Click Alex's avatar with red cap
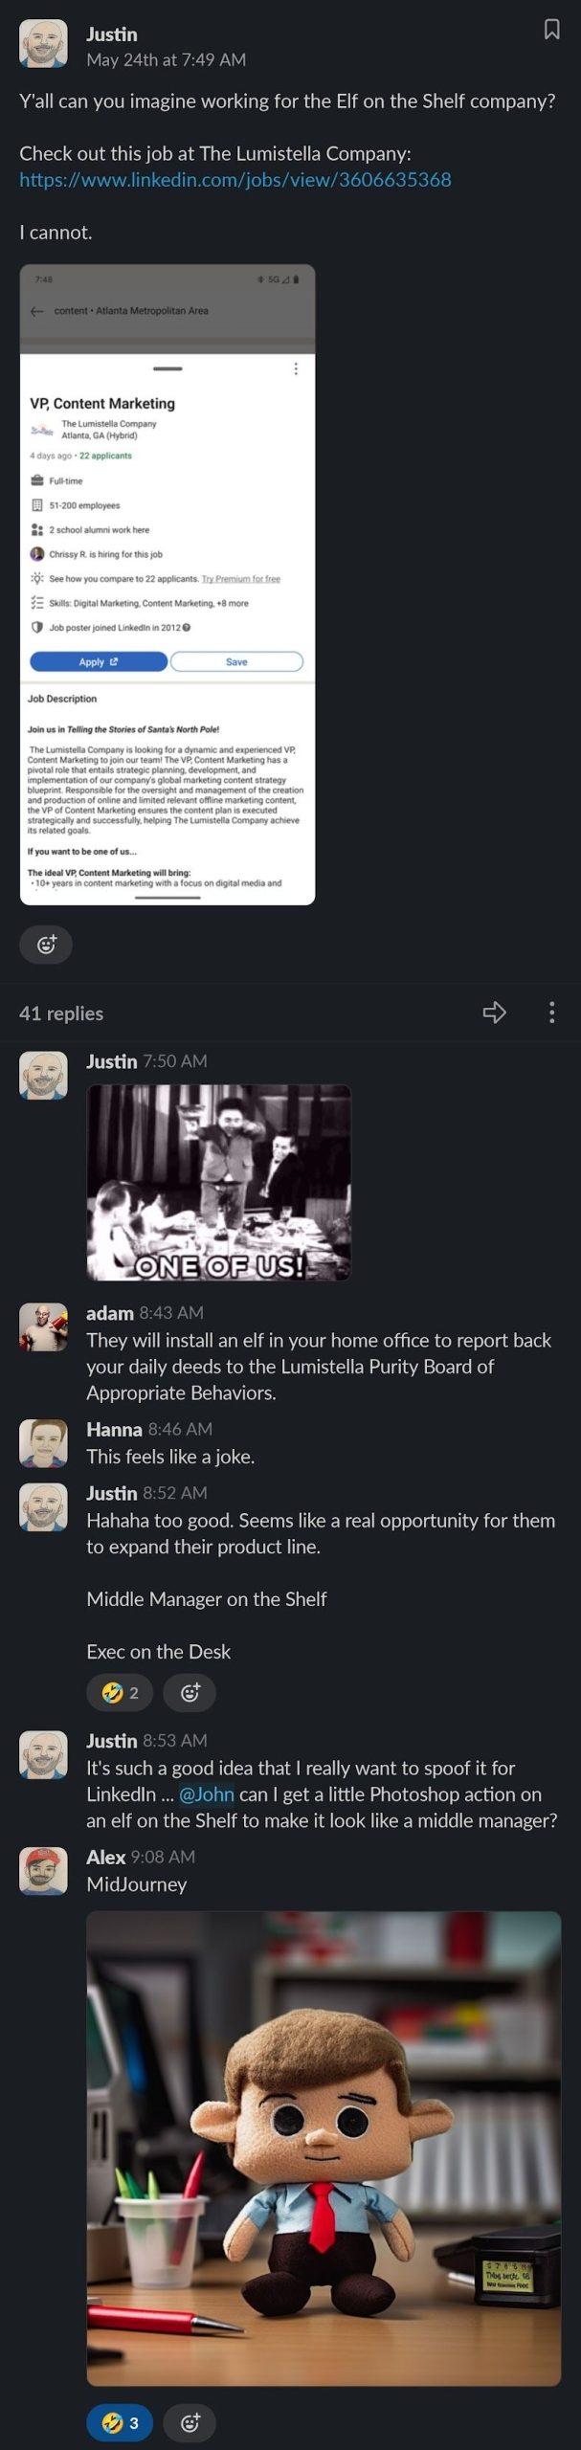This screenshot has height=2450, width=581. (x=43, y=1871)
